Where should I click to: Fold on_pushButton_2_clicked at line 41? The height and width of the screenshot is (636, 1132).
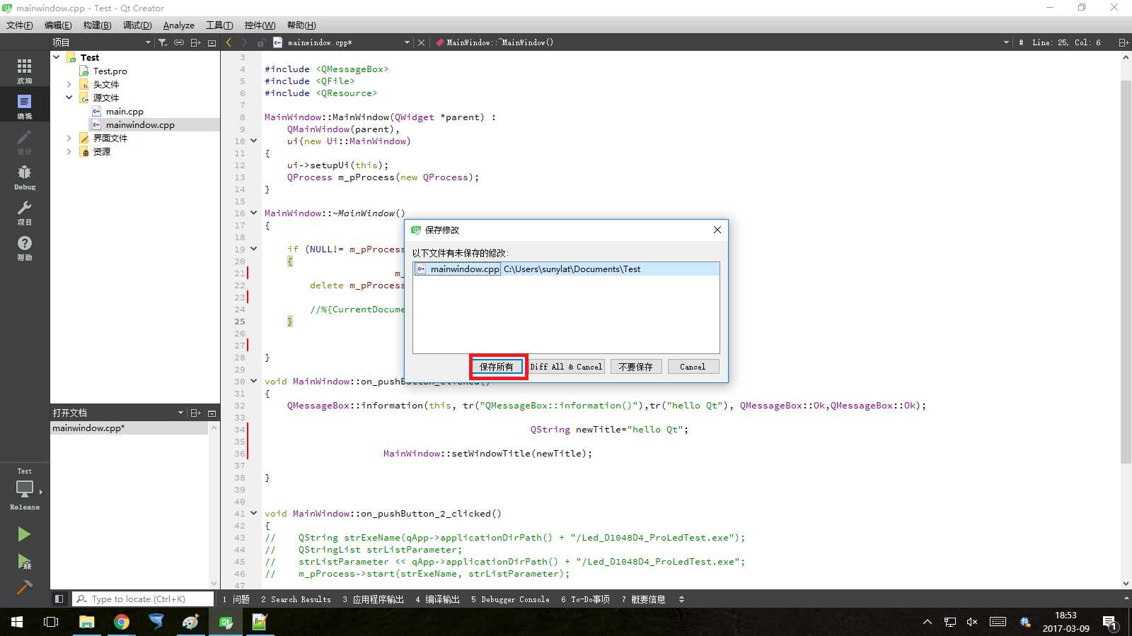253,513
